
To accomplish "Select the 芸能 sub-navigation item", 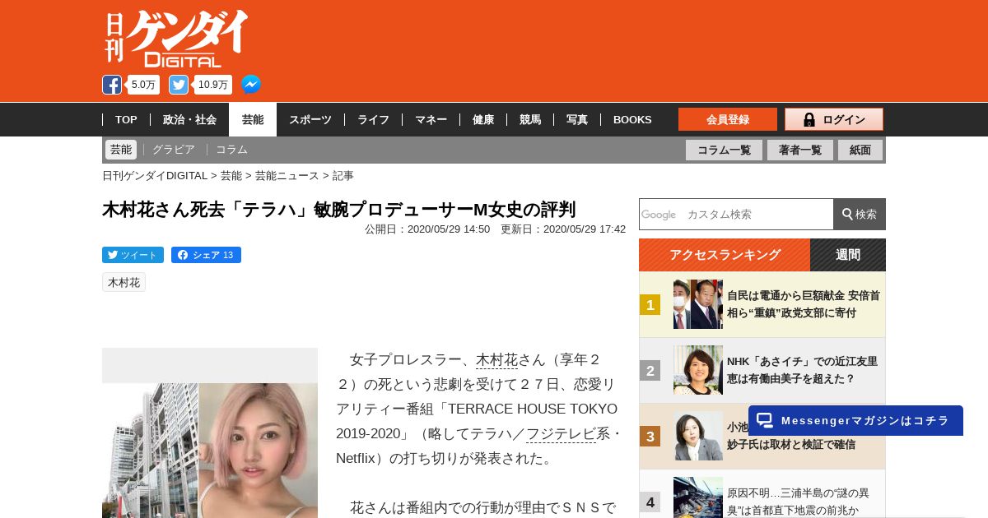I will [121, 150].
